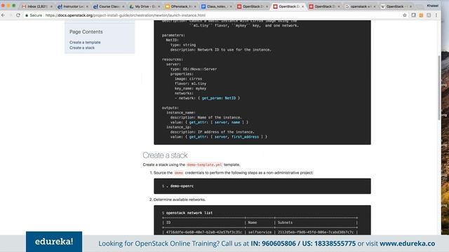This screenshot has height=252, width=449.
Task: Click the page vertical scrollbar thumb
Action: (x=439, y=87)
